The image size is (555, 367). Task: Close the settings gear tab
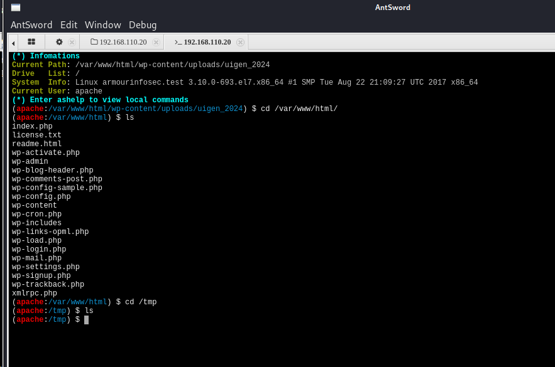(71, 41)
